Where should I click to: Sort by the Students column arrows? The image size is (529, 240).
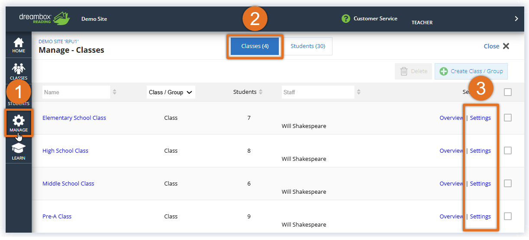(261, 92)
